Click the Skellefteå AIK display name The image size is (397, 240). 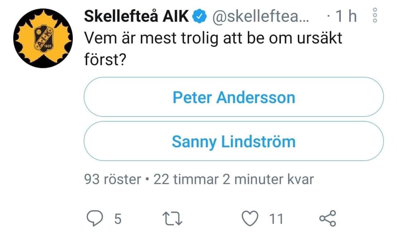136,17
